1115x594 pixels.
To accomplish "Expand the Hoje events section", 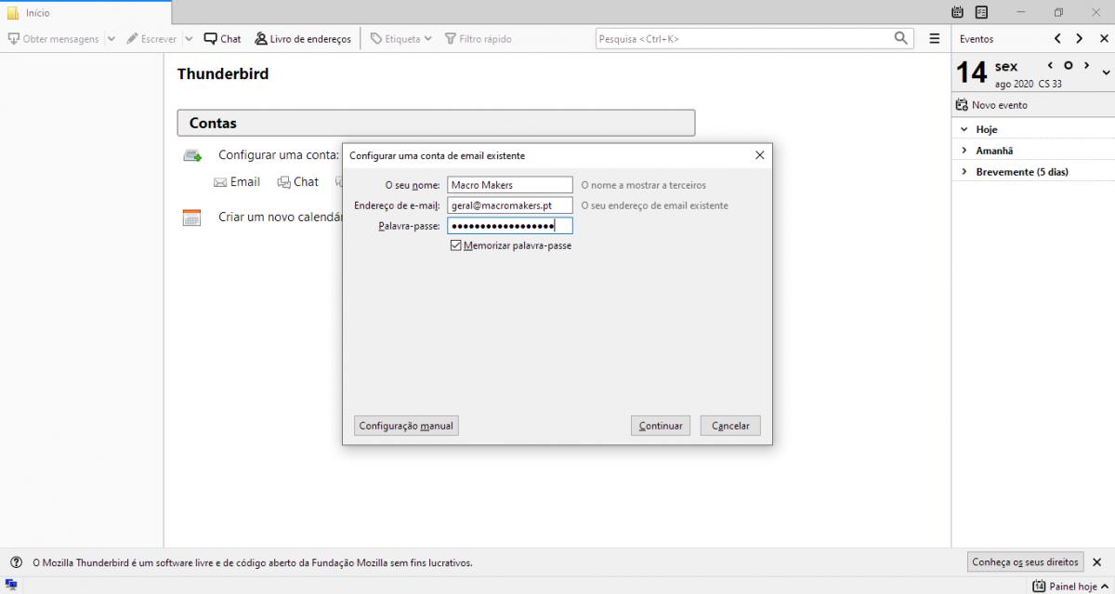I will pyautogui.click(x=964, y=130).
